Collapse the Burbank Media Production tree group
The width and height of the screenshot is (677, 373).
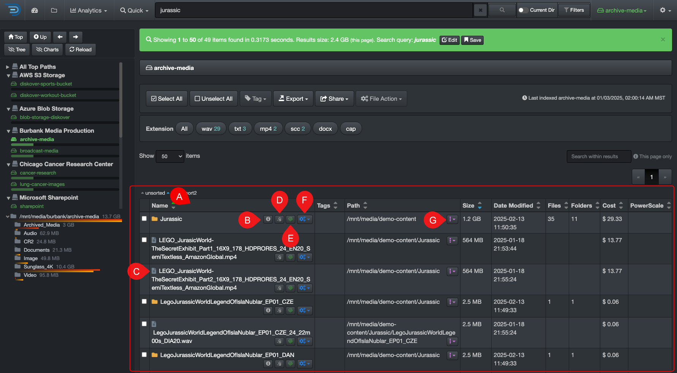coord(8,131)
